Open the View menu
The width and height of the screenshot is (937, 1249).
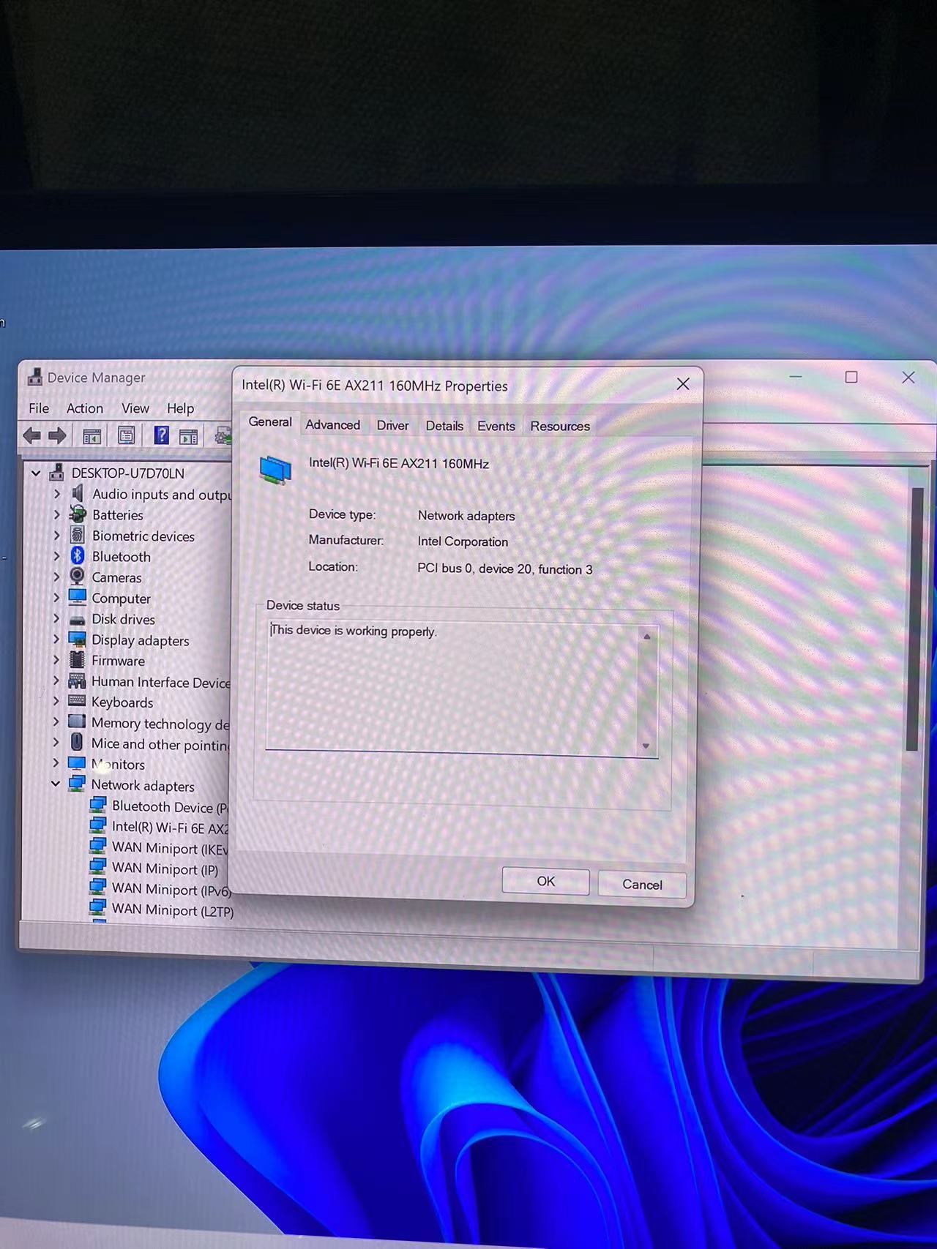point(135,408)
